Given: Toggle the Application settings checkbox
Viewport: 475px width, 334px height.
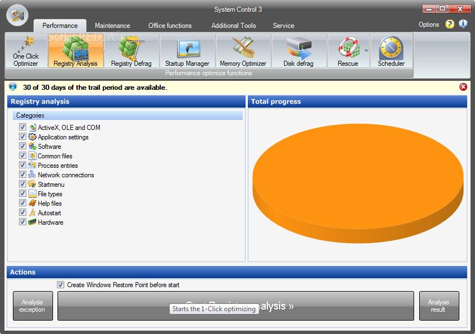Looking at the screenshot, I should click(22, 137).
